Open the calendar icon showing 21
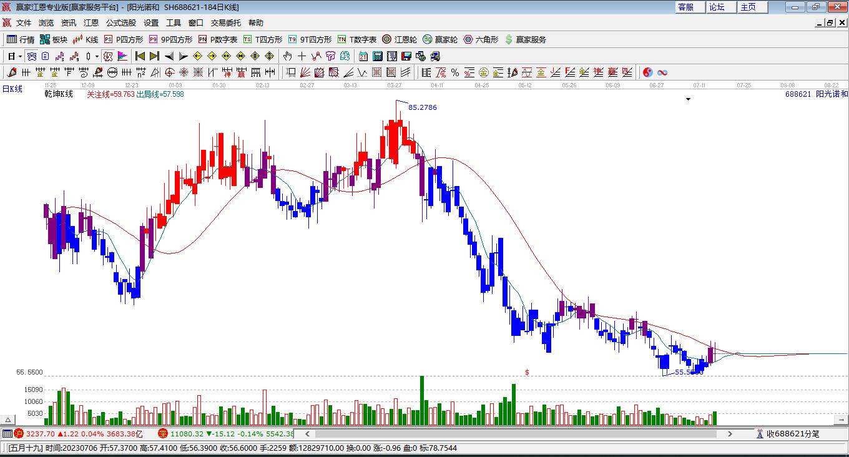 (363, 56)
